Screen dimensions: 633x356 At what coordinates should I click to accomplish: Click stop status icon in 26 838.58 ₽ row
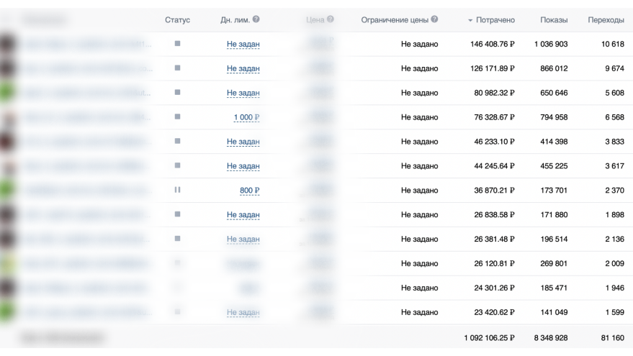177,214
